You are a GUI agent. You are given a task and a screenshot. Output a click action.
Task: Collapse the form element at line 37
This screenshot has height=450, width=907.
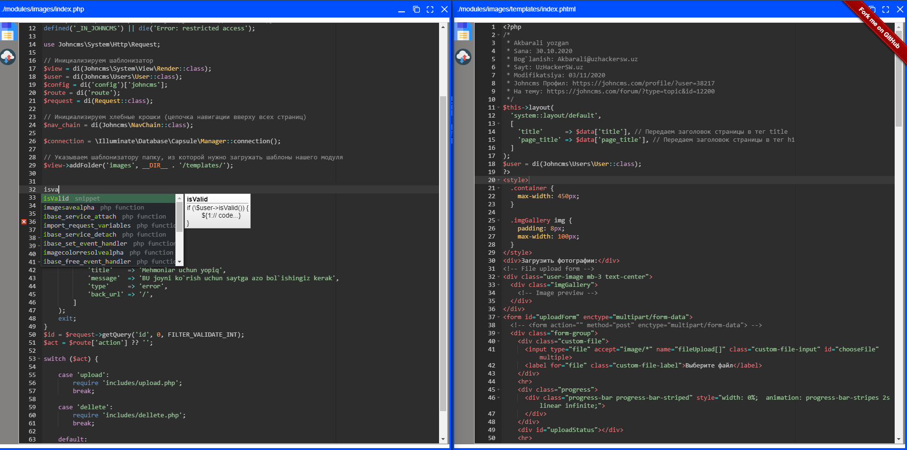click(498, 317)
